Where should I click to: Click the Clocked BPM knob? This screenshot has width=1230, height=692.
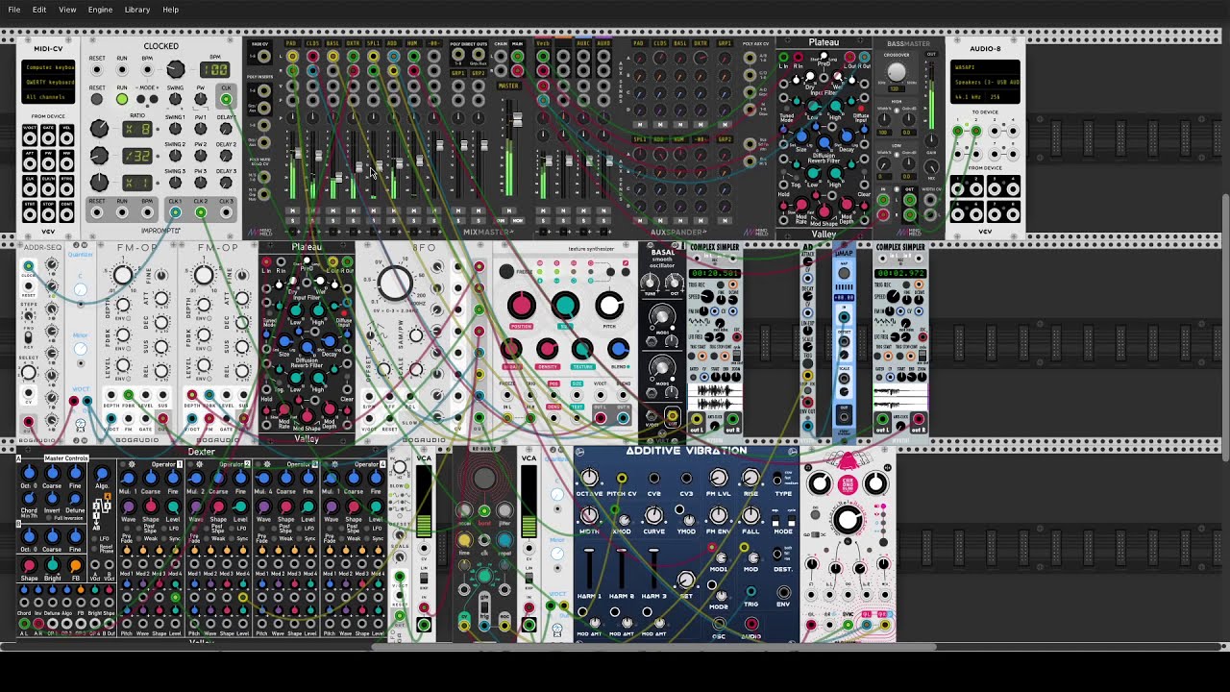click(176, 69)
